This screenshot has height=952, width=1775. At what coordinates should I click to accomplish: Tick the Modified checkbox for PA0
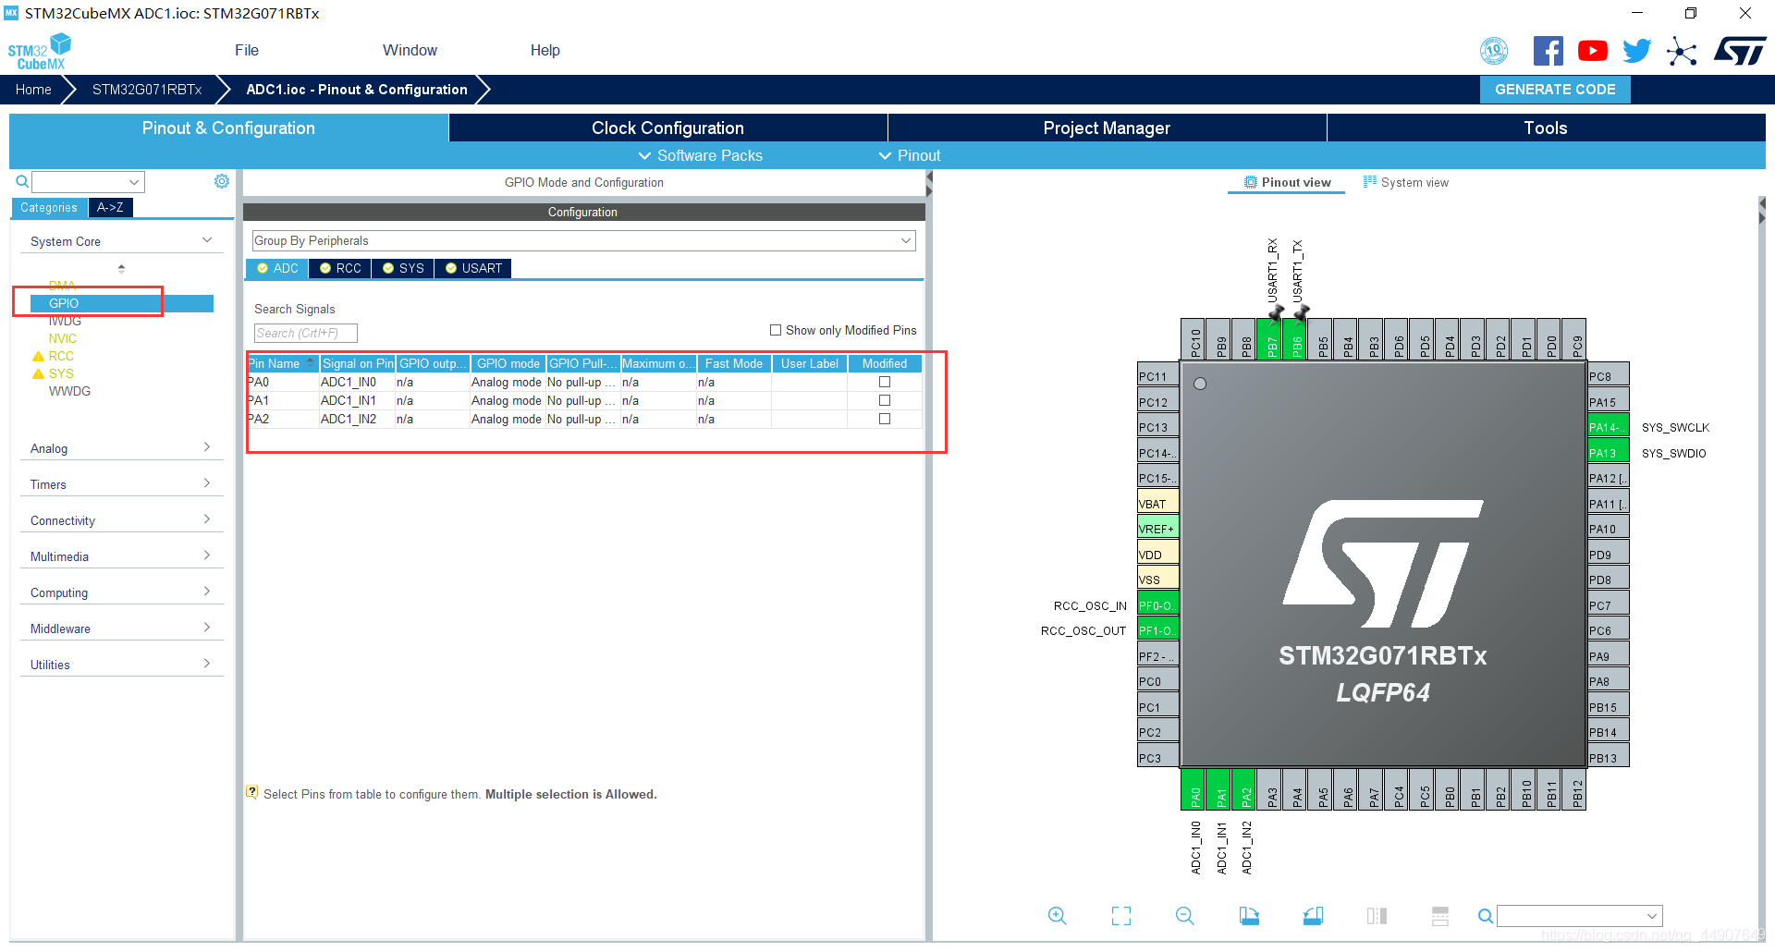885,382
